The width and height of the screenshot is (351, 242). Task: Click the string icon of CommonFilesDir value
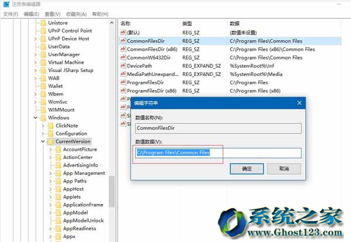123,41
